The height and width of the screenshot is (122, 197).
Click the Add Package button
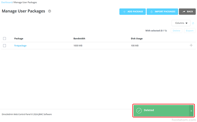(132, 12)
